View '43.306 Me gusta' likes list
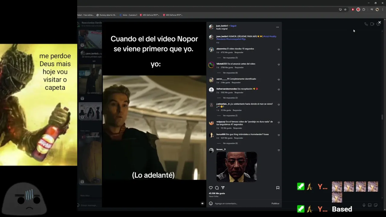Screen dimensions: 386x217 click(x=217, y=193)
